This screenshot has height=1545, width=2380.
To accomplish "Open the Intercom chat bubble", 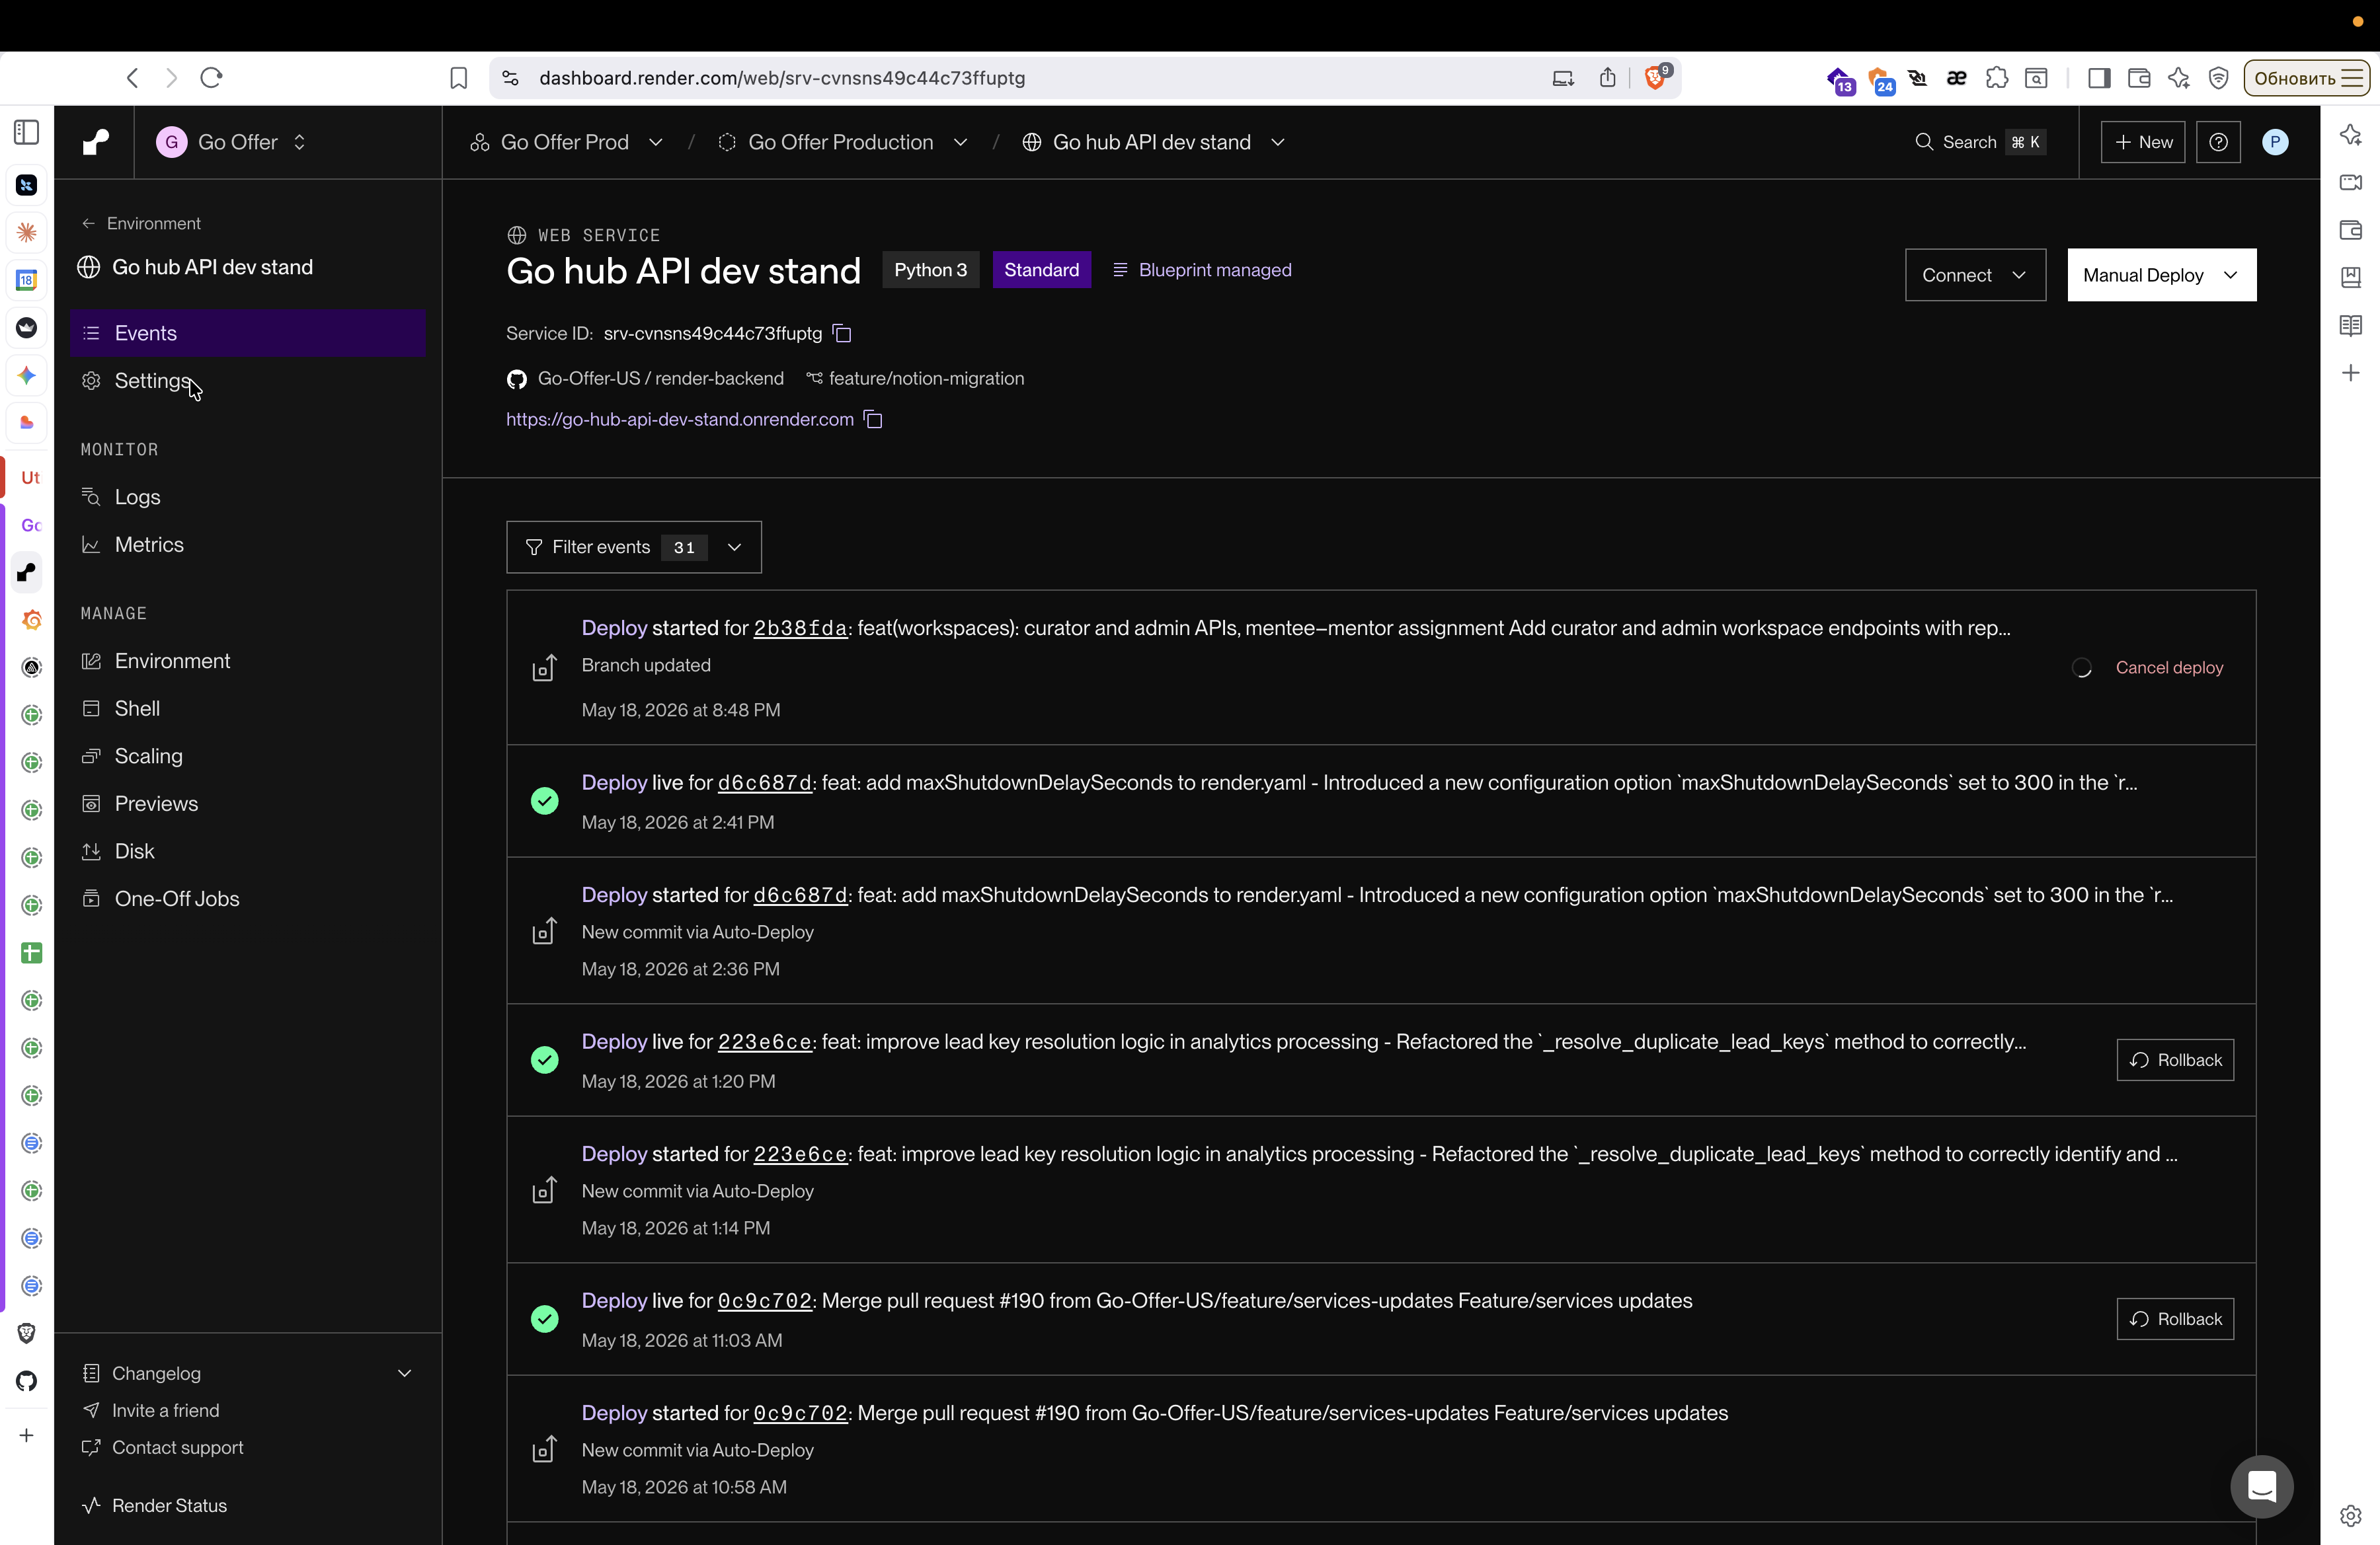I will coord(2262,1486).
